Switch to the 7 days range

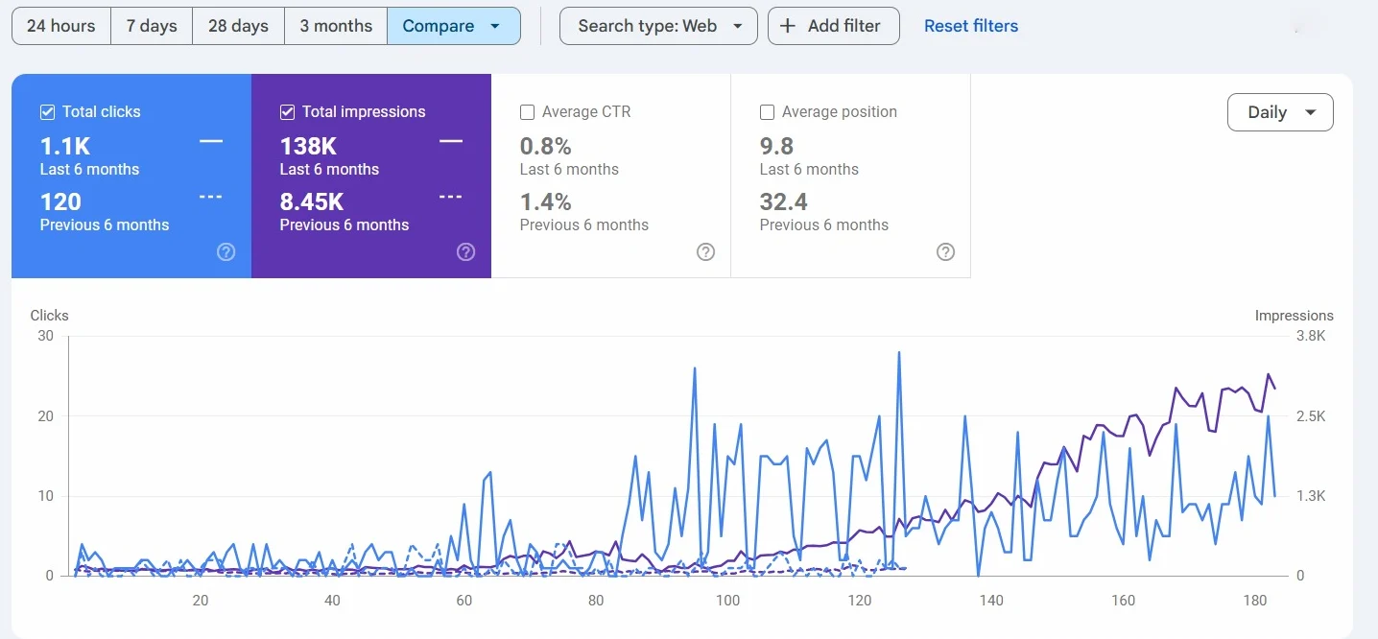coord(152,26)
